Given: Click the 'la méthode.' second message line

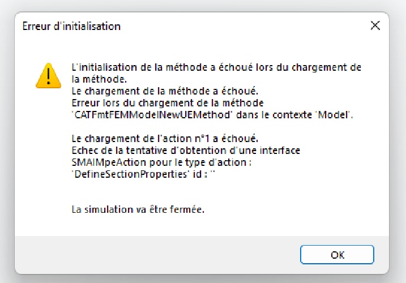Looking at the screenshot, I should (x=99, y=79).
